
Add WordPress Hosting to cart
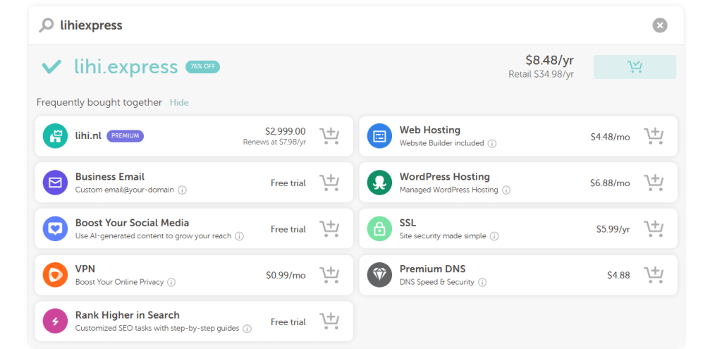click(654, 183)
